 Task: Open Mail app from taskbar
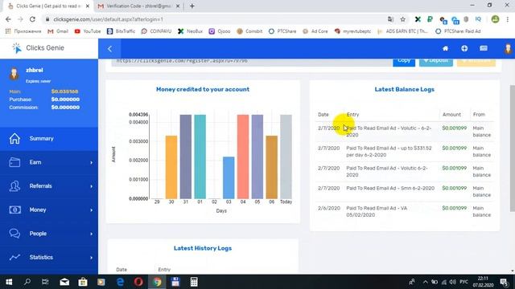(64, 282)
